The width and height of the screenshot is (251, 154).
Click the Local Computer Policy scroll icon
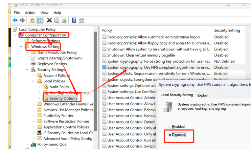pos(15,29)
